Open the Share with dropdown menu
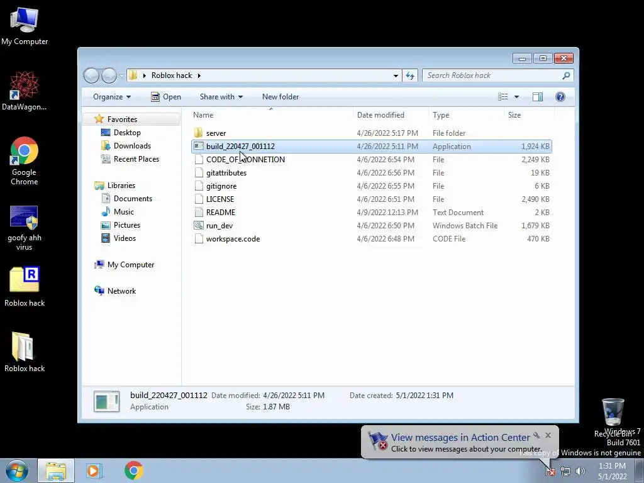Viewport: 644px width, 483px height. point(221,96)
